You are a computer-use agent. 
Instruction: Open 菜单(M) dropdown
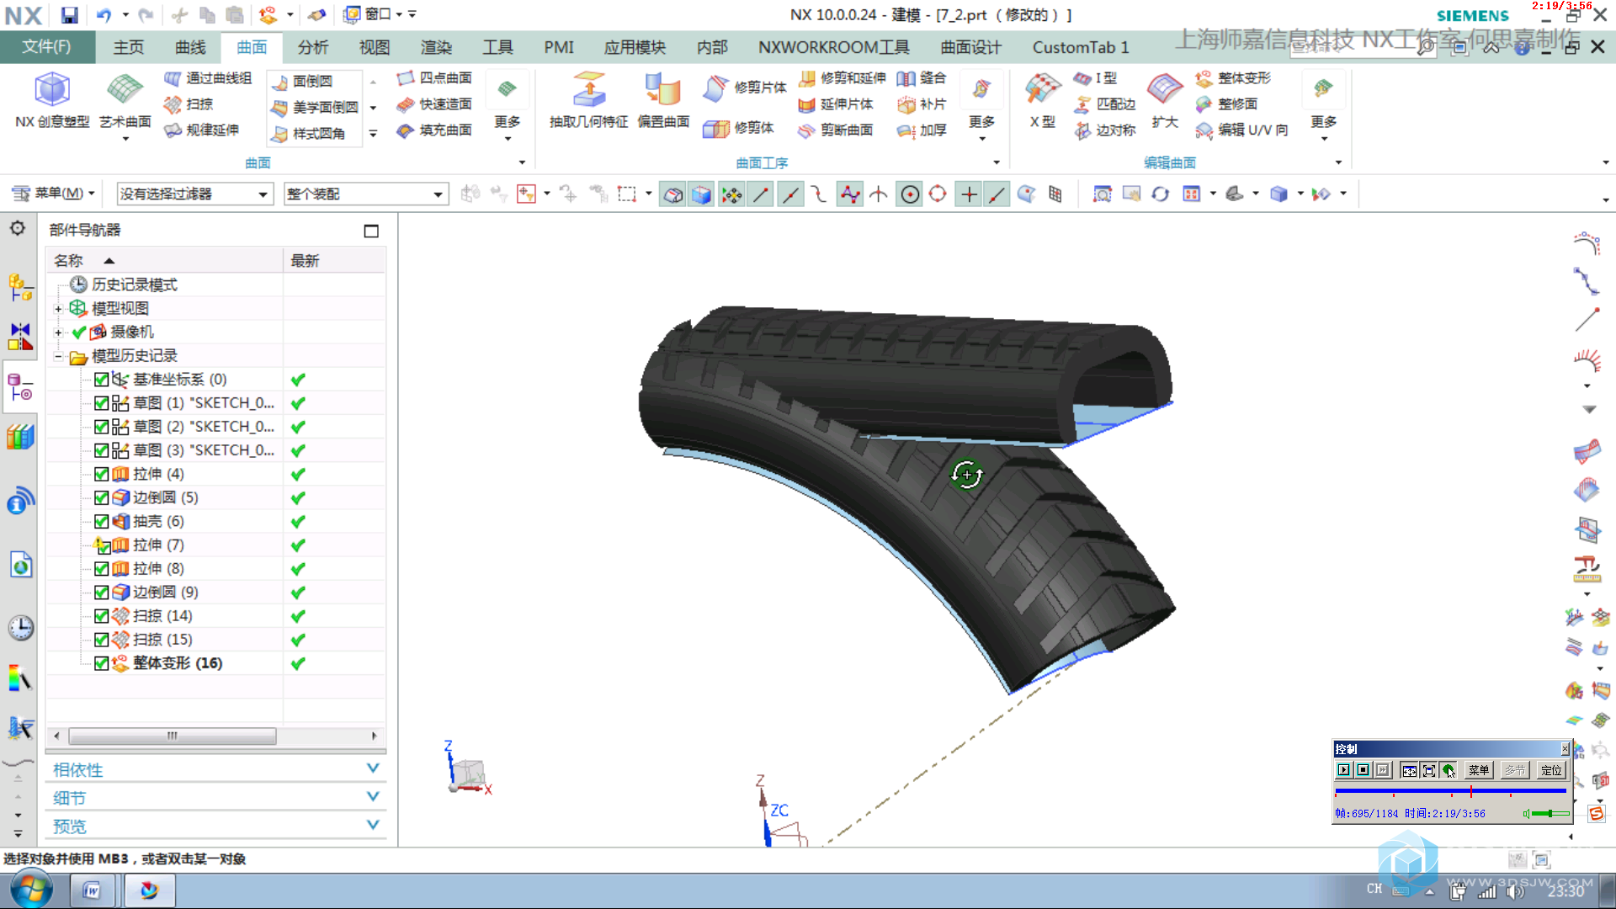click(53, 194)
